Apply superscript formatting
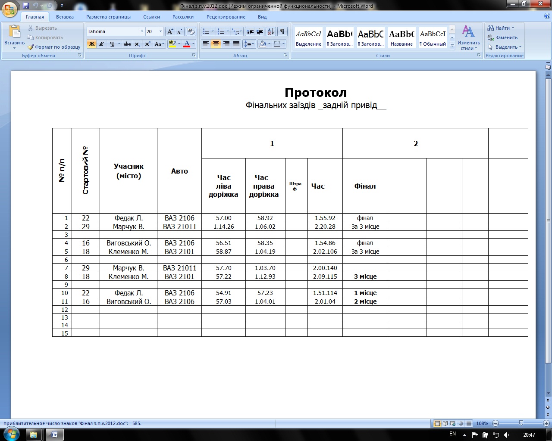Screen dimensions: 552x441 pos(147,44)
